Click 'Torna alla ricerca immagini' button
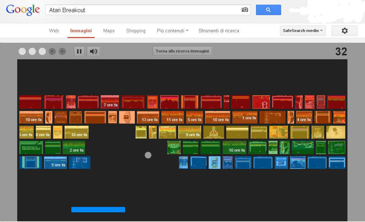This screenshot has height=222, width=365. point(182,51)
